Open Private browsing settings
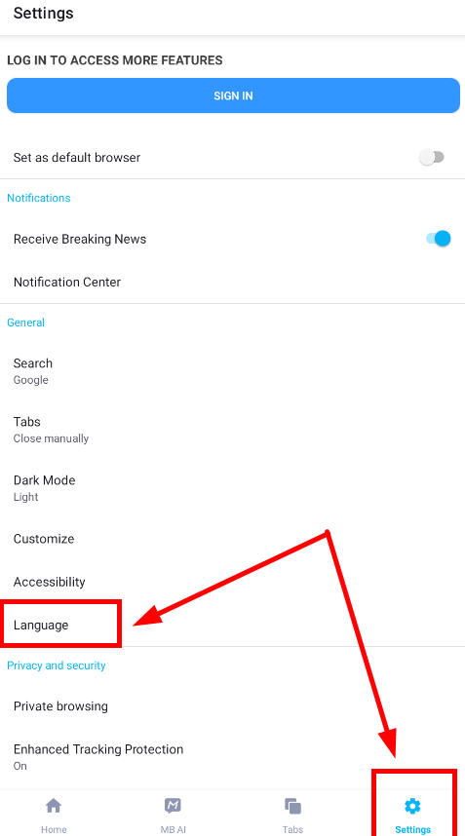This screenshot has height=836, width=465. pos(232,706)
